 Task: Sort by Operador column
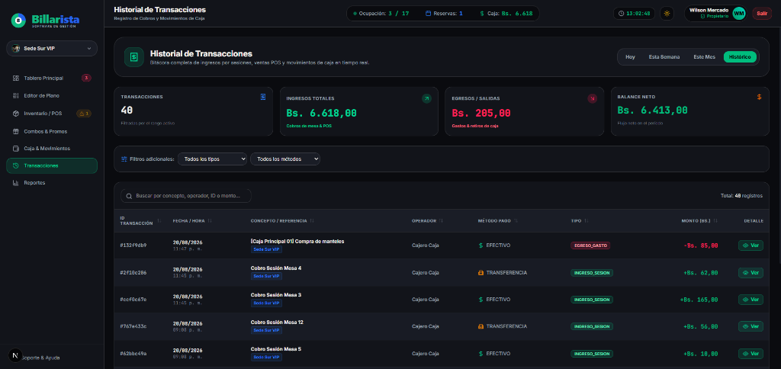coord(427,220)
